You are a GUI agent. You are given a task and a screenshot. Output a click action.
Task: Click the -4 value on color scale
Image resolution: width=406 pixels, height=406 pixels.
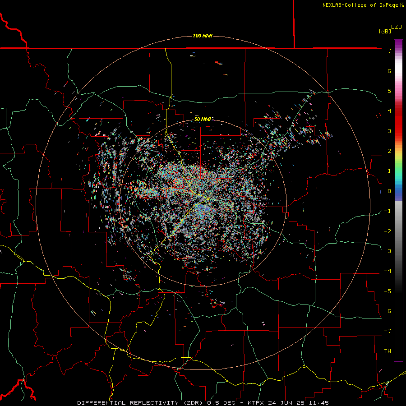[388, 271]
